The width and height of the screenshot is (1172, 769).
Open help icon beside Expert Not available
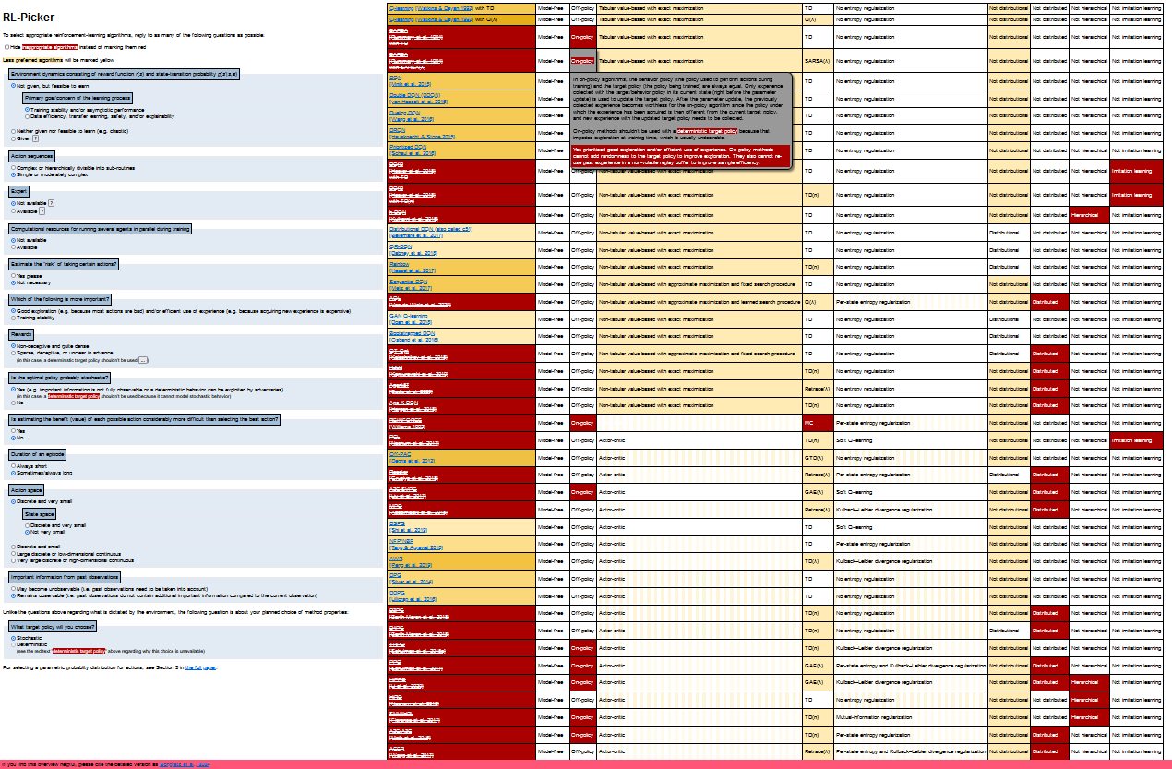pyautogui.click(x=52, y=203)
